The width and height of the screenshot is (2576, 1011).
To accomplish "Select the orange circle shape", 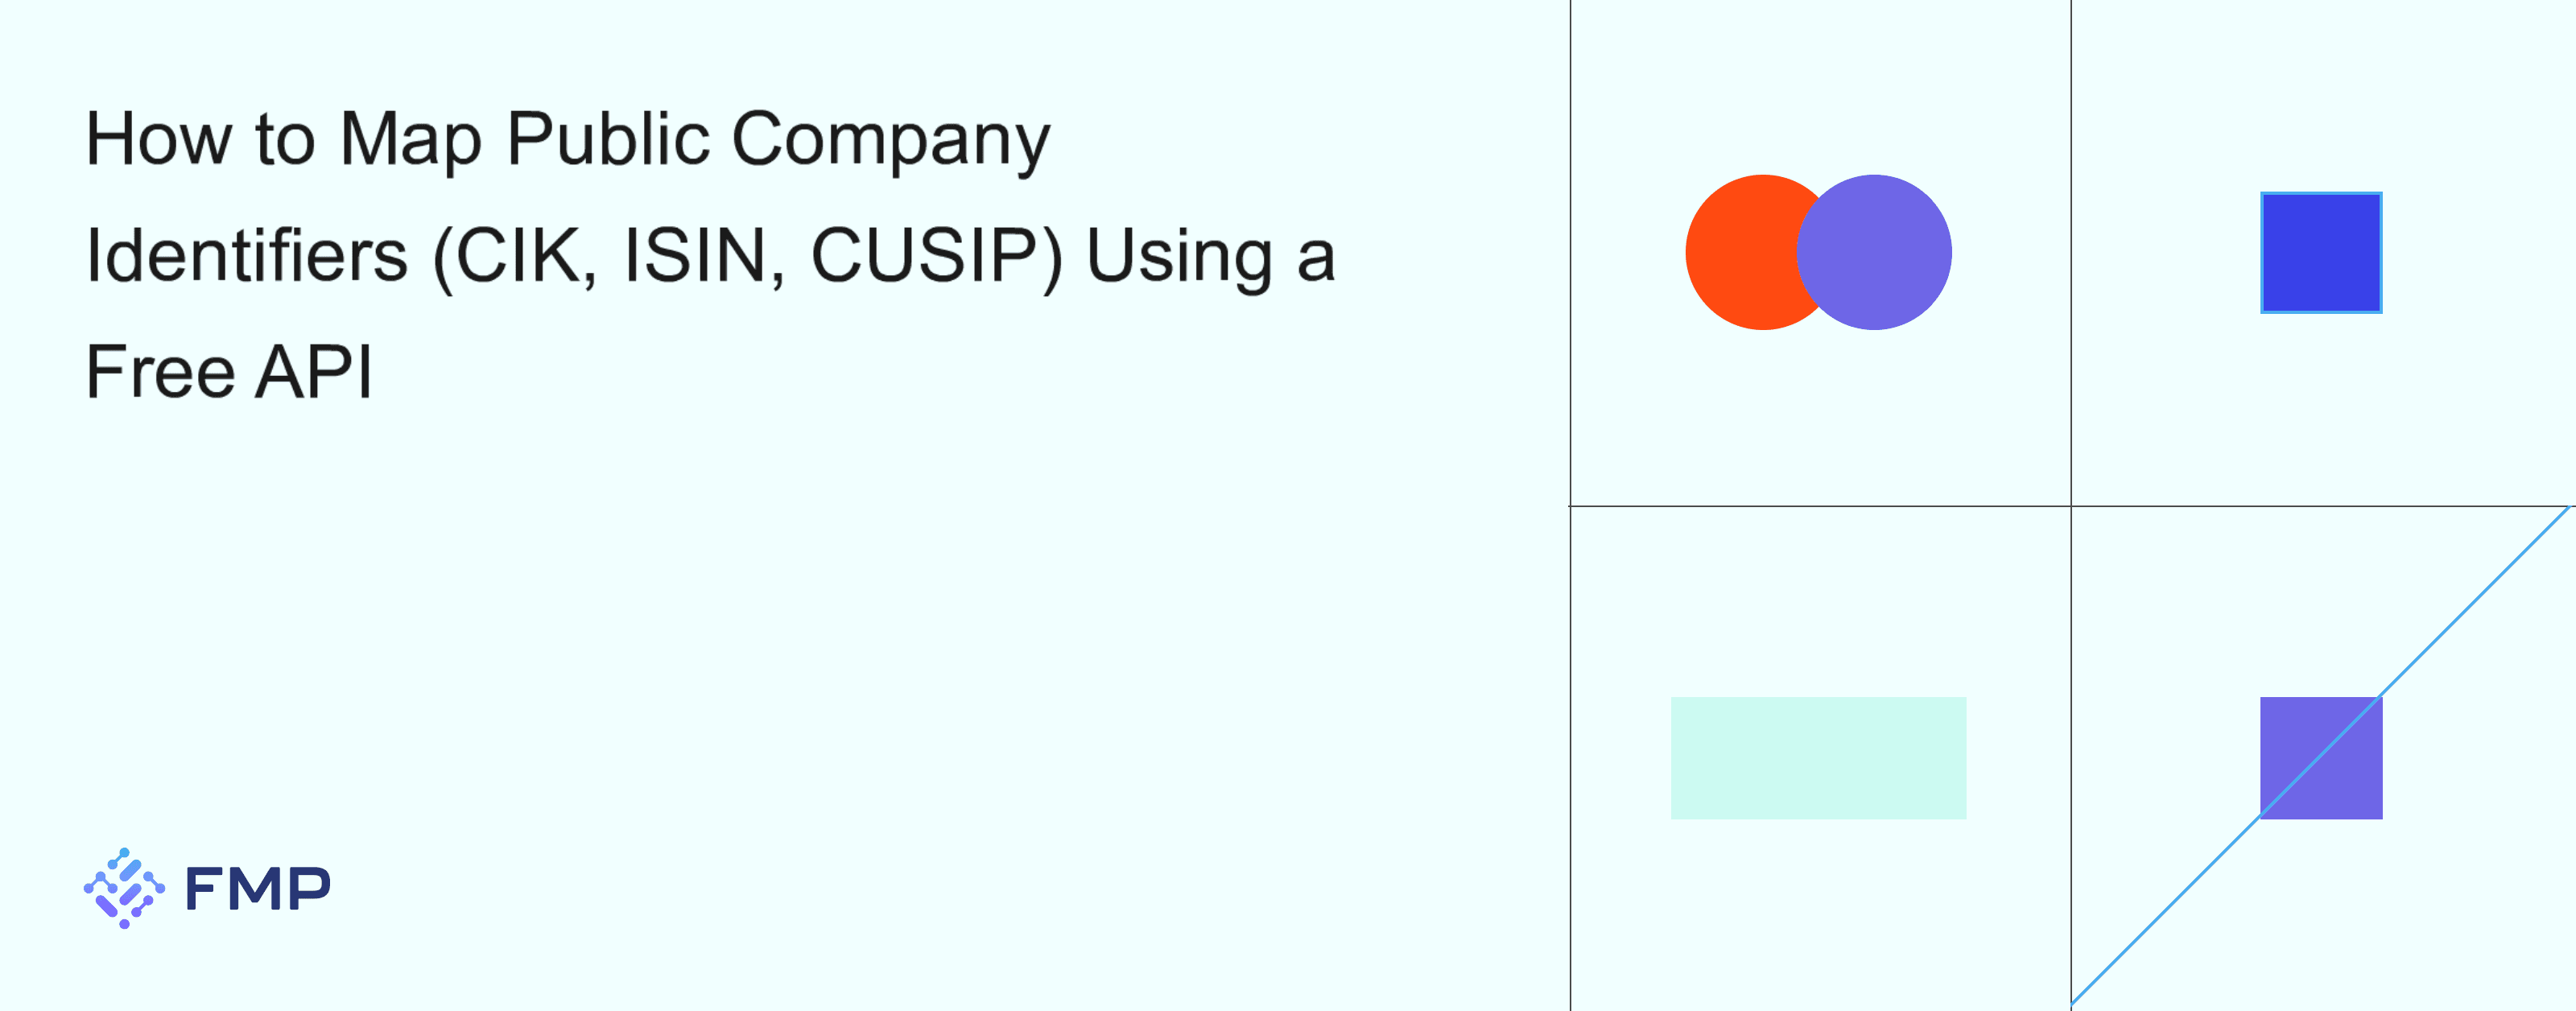I will click(1740, 252).
